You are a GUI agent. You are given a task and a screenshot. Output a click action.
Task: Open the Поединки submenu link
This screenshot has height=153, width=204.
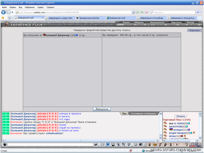172,24
